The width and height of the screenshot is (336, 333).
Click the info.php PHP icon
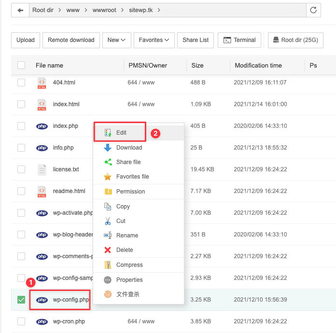click(42, 148)
